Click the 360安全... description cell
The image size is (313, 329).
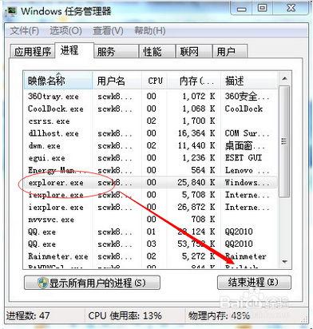coord(247,96)
